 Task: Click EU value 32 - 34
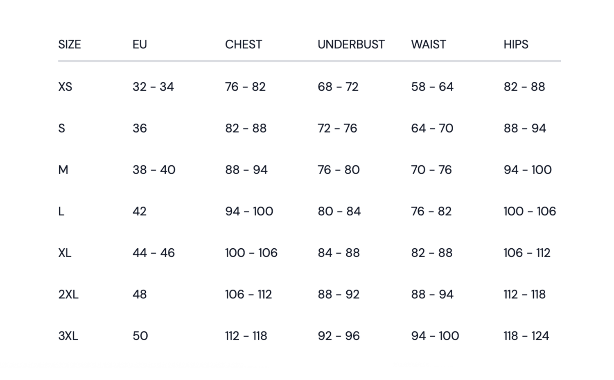pyautogui.click(x=153, y=87)
